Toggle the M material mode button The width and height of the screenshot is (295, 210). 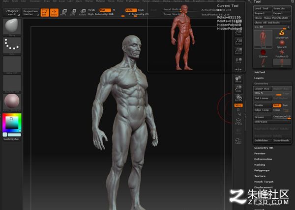114,10
